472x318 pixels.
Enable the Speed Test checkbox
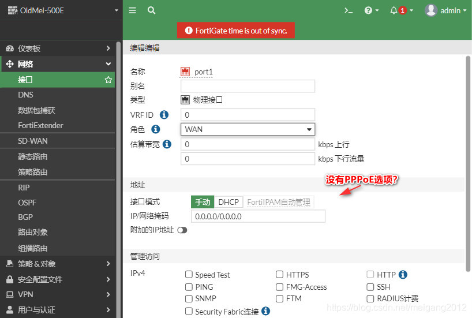(x=189, y=274)
